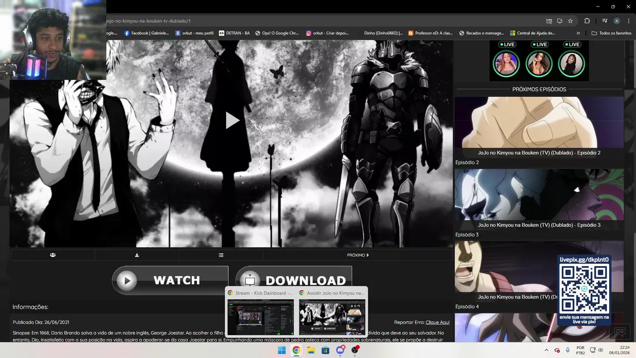Click the WATCH button

pos(170,280)
